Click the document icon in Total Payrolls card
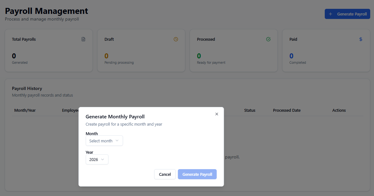 click(83, 39)
